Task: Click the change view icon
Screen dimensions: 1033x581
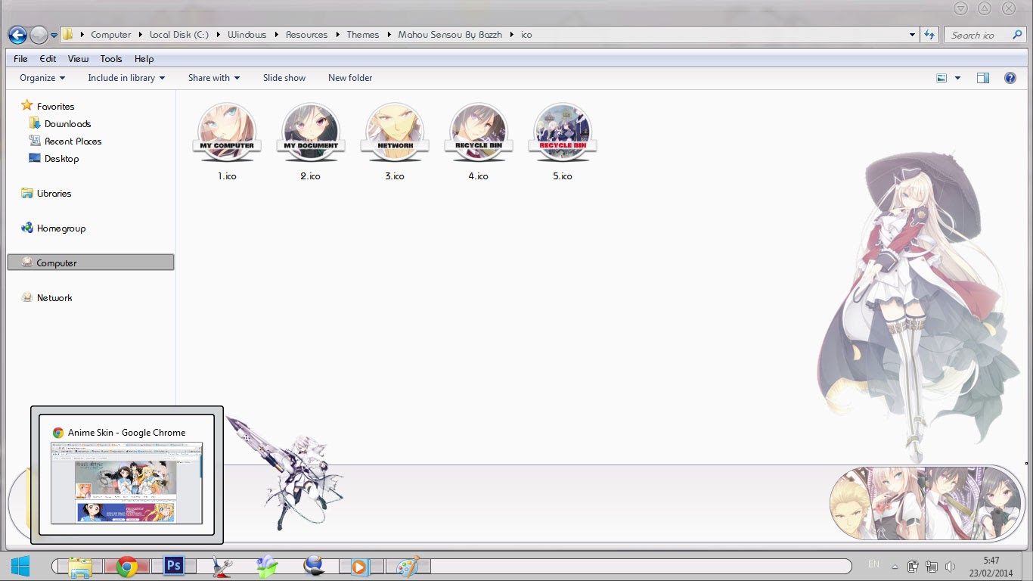Action: click(941, 78)
